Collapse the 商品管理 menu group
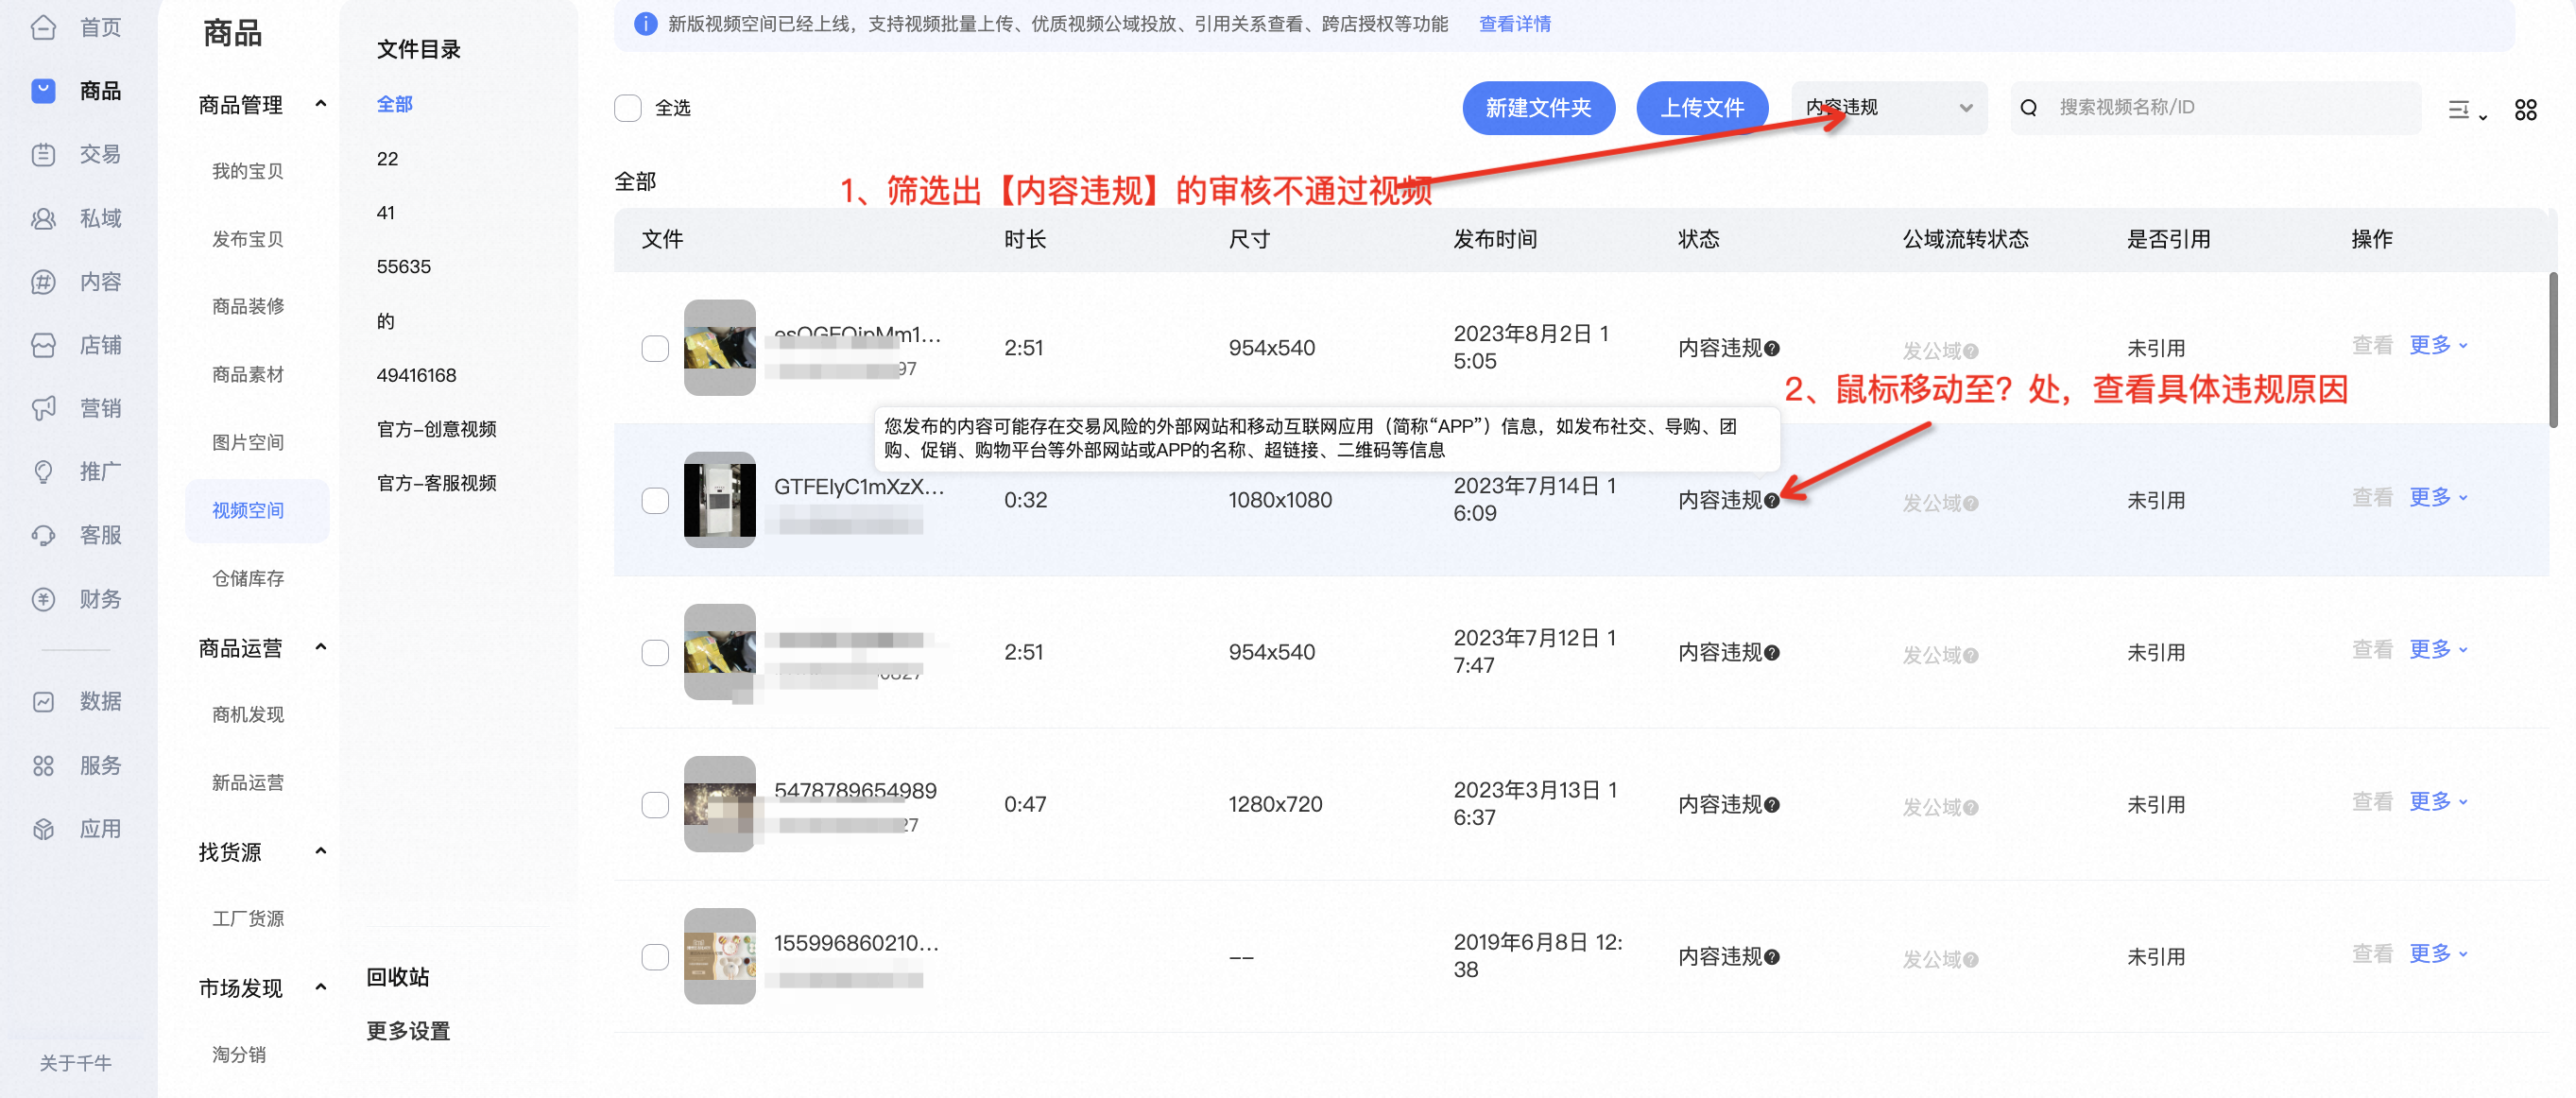 pos(320,104)
